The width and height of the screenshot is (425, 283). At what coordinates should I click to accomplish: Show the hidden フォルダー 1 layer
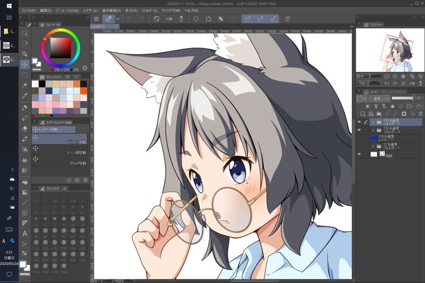click(359, 146)
